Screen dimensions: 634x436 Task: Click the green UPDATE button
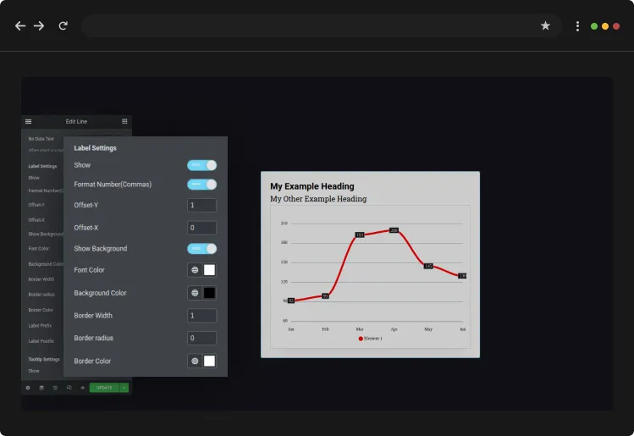click(x=104, y=388)
